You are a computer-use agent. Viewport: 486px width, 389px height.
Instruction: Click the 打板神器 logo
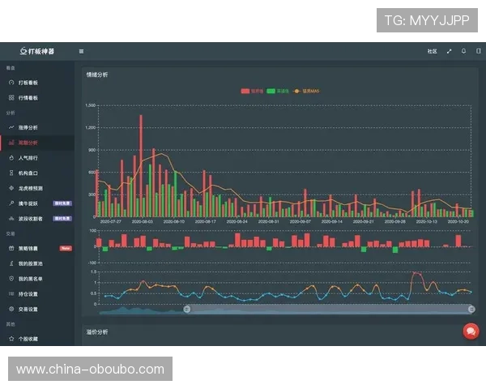coord(37,51)
